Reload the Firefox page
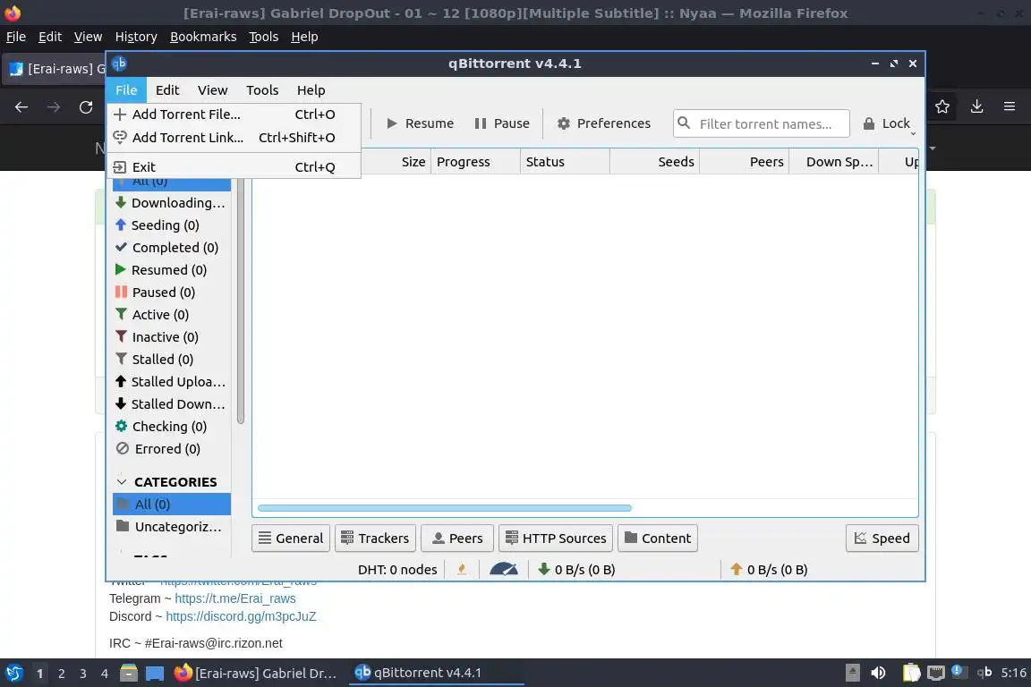 (x=86, y=107)
